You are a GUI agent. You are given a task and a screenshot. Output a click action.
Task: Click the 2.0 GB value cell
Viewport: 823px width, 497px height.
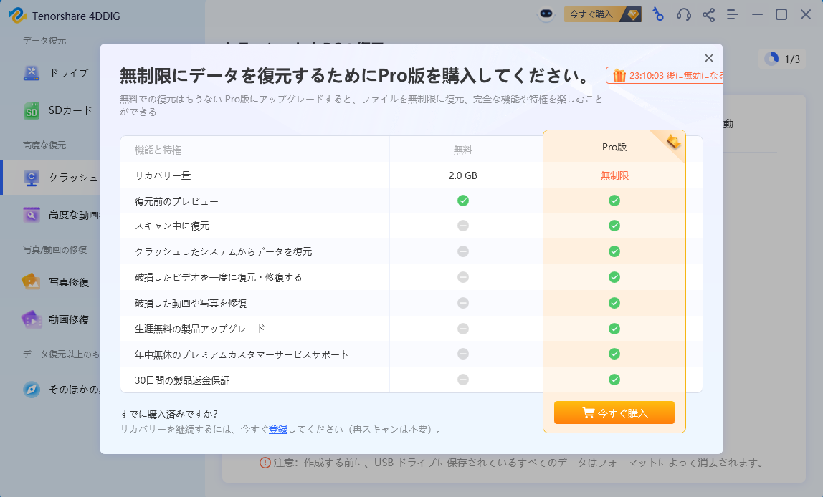(x=463, y=175)
